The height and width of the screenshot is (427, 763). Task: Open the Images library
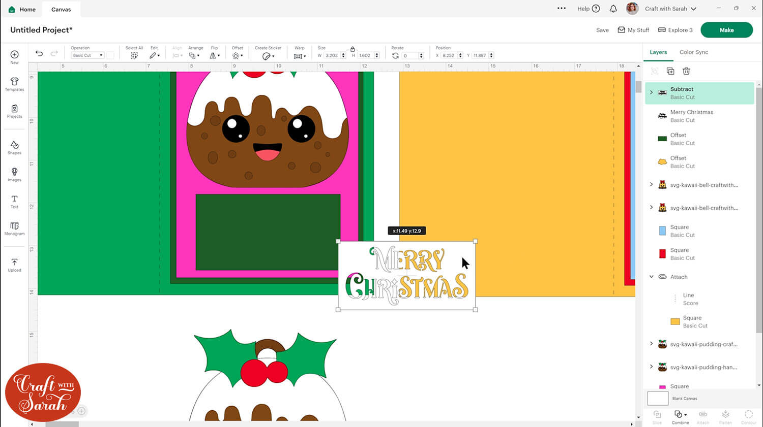click(14, 174)
